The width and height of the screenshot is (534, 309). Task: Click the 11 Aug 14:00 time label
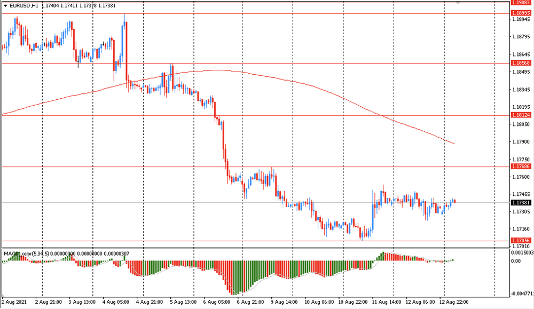(x=386, y=302)
